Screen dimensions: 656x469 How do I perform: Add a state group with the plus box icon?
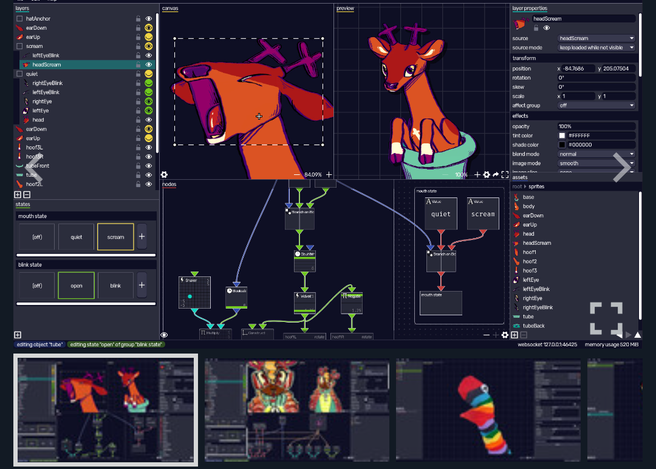click(x=18, y=335)
